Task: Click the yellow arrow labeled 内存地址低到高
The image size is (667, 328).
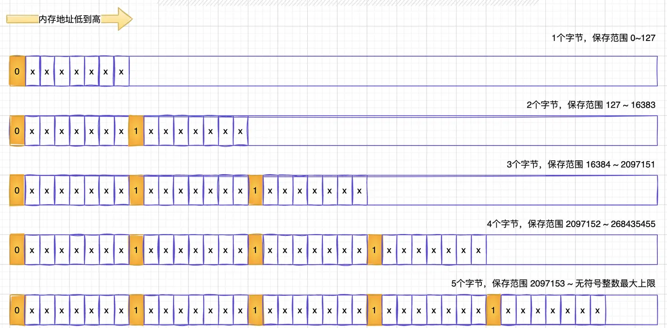Action: click(x=69, y=19)
